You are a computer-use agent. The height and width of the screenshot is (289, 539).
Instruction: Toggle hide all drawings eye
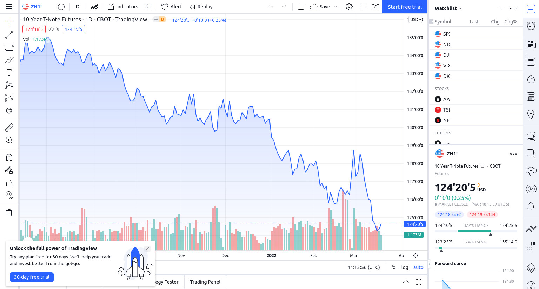click(x=9, y=195)
